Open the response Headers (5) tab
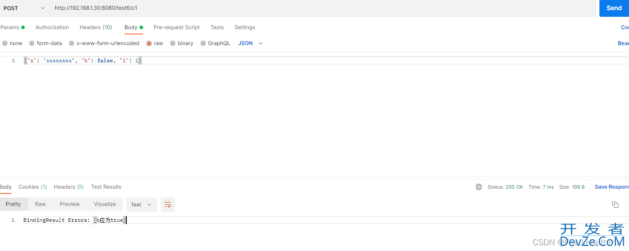The width and height of the screenshot is (629, 251). (68, 187)
